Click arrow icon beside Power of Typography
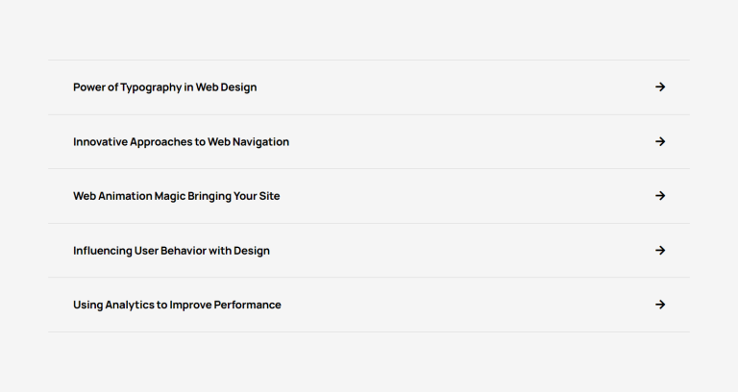 pos(660,87)
